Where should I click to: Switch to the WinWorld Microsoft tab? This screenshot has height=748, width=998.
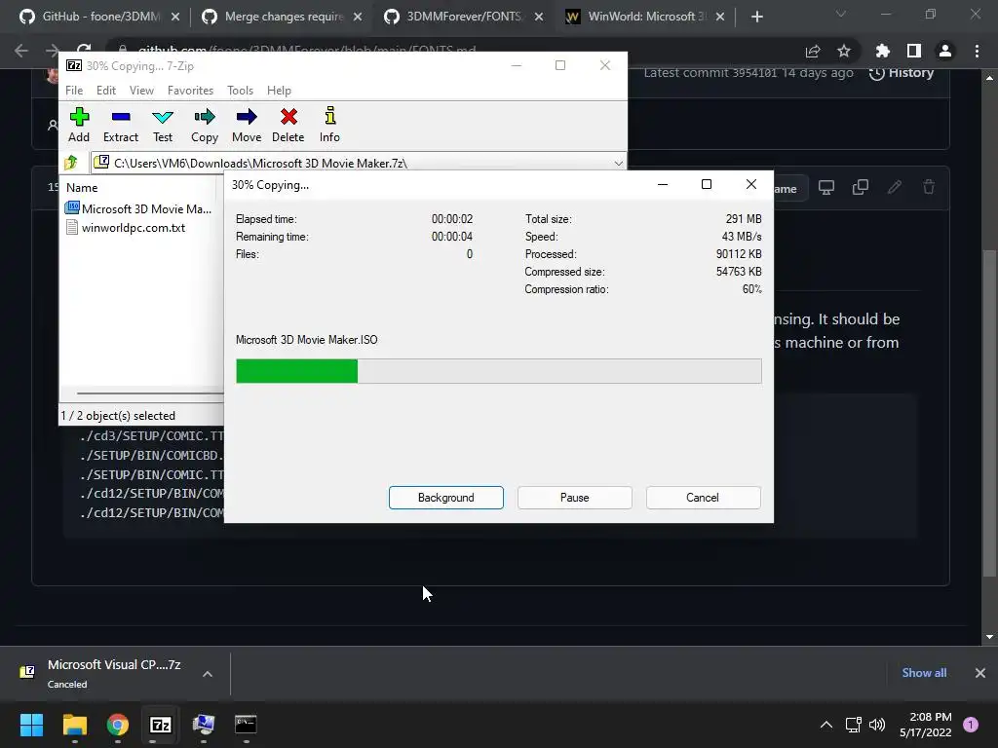pyautogui.click(x=646, y=17)
